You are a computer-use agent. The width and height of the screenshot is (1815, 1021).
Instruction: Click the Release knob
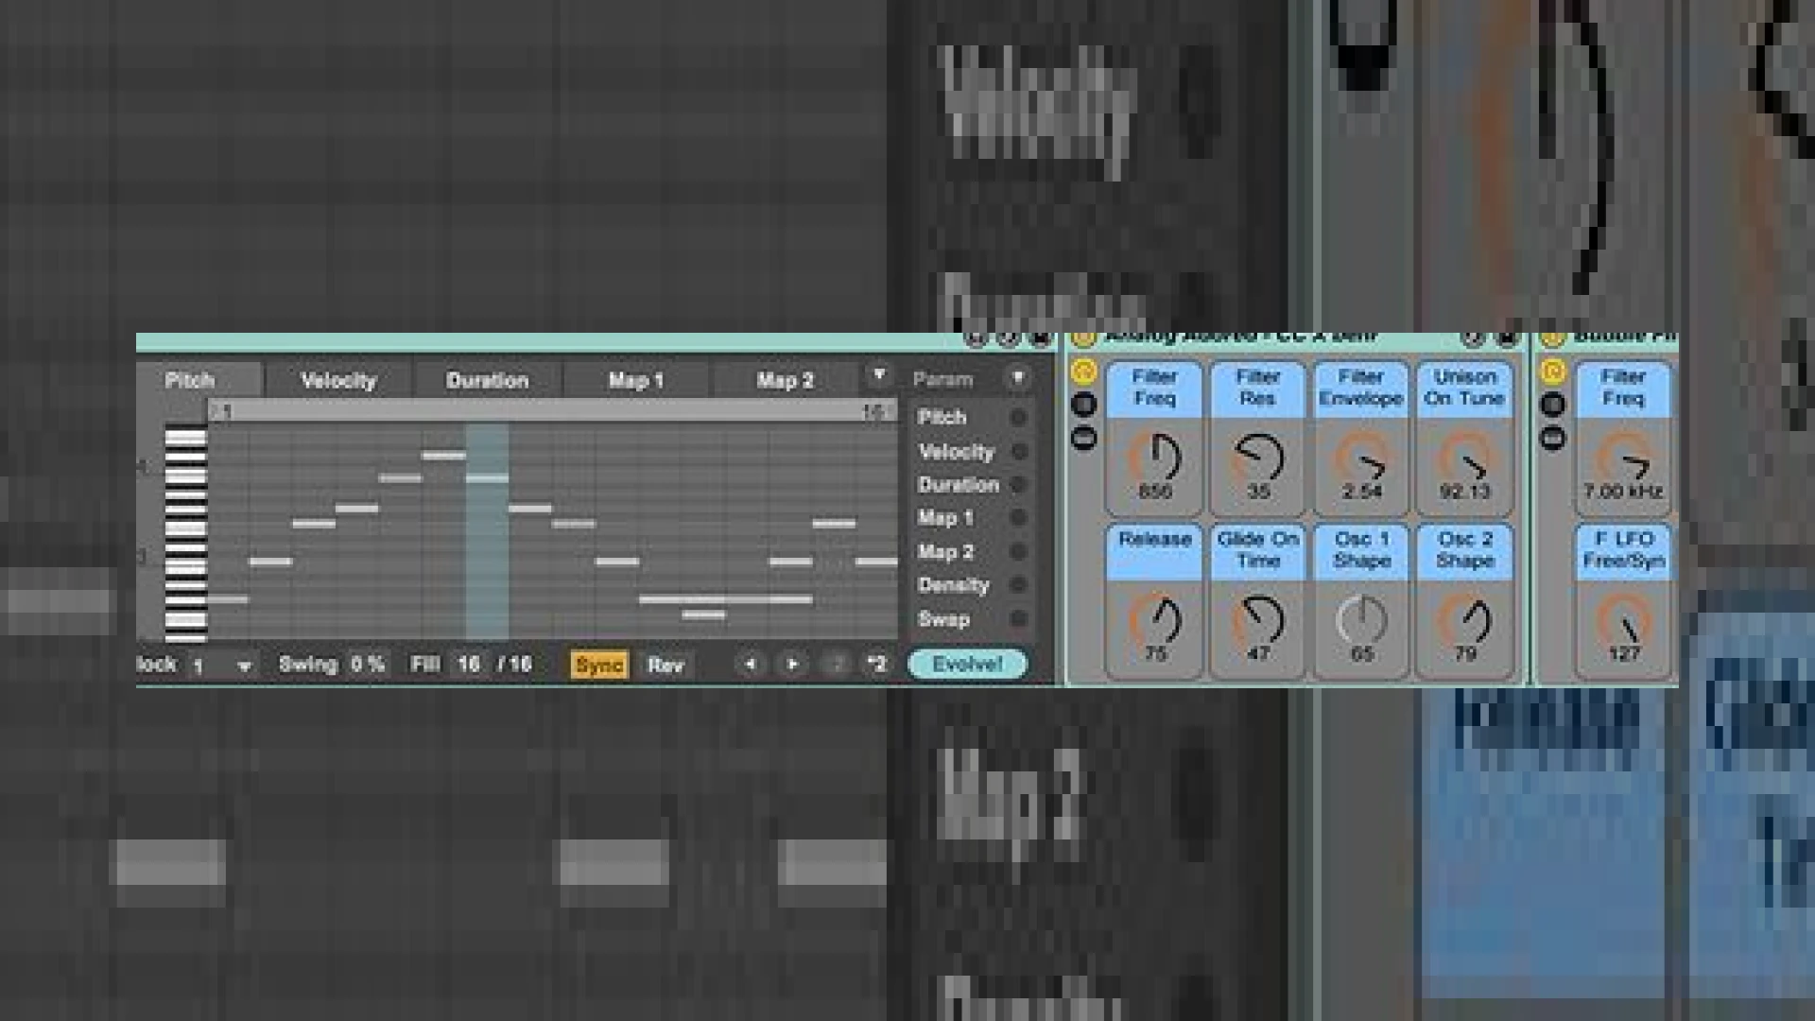[1154, 621]
